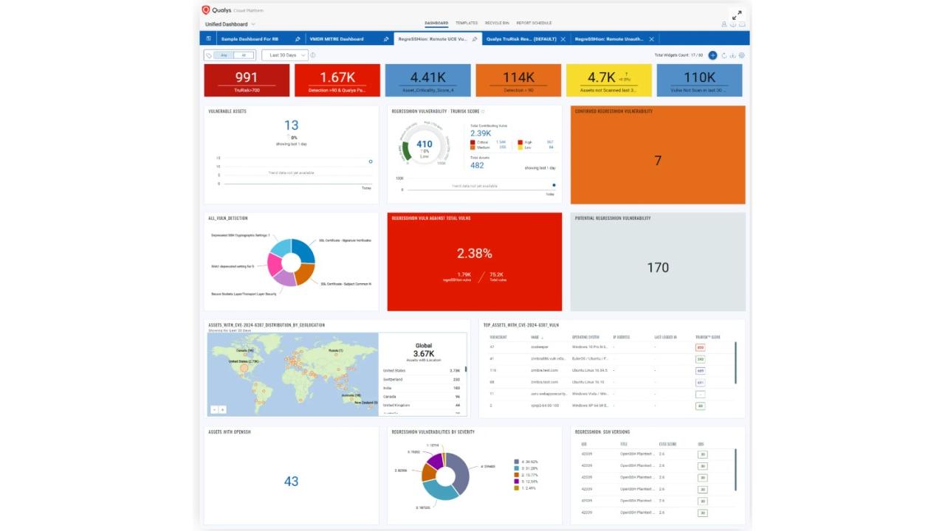Add a new widget with plus button
This screenshot has height=531, width=945.
point(712,55)
